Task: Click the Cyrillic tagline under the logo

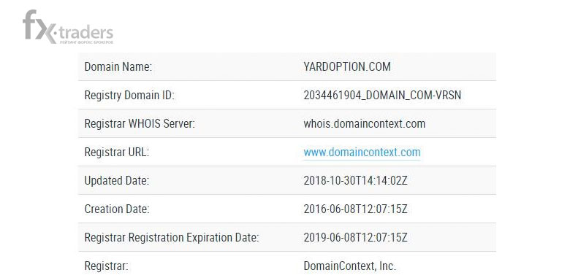Action: pos(86,42)
